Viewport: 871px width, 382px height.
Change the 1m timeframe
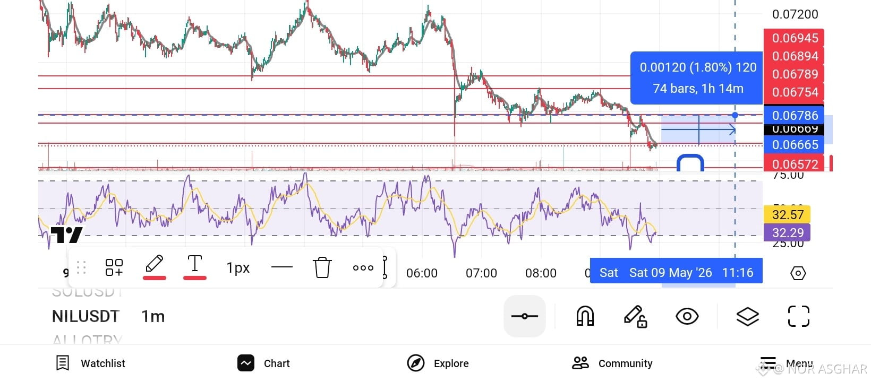click(x=153, y=316)
